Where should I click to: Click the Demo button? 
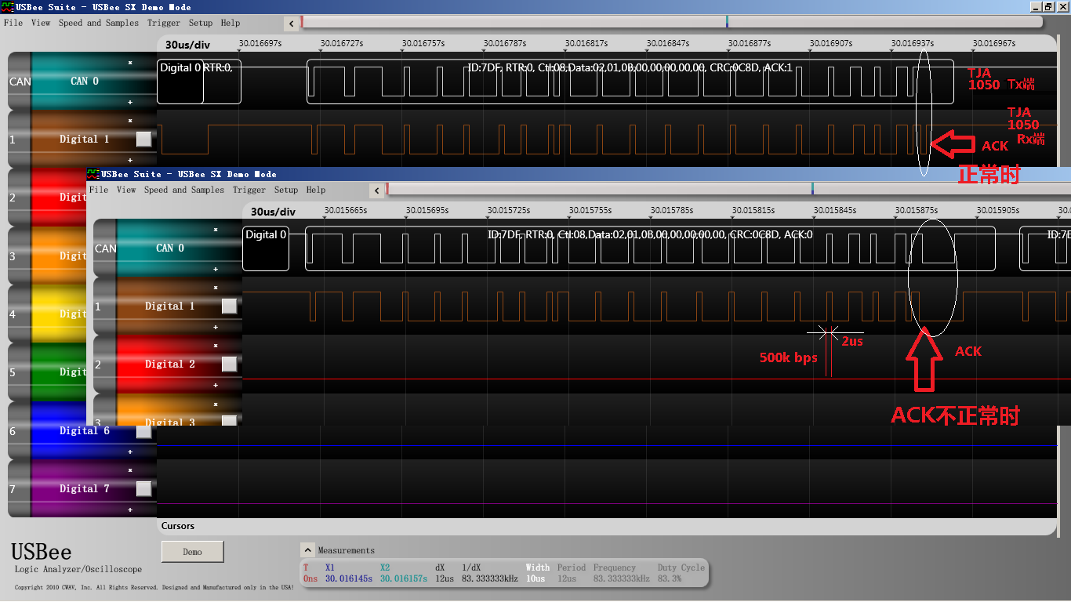tap(193, 552)
